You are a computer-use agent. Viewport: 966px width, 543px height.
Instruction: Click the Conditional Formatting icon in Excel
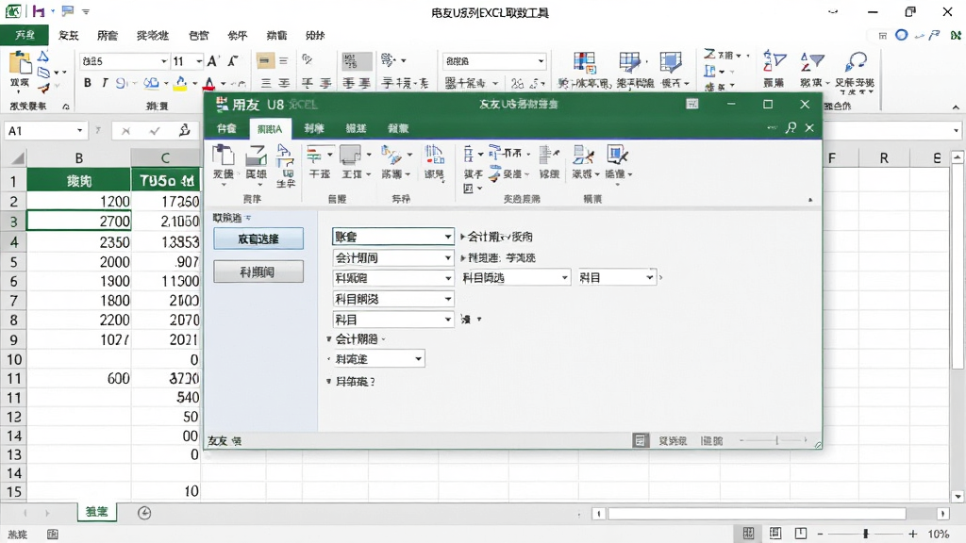tap(584, 62)
